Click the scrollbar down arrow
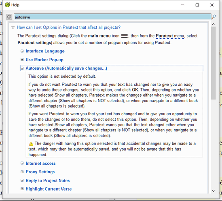The image size is (222, 201). tap(214, 191)
